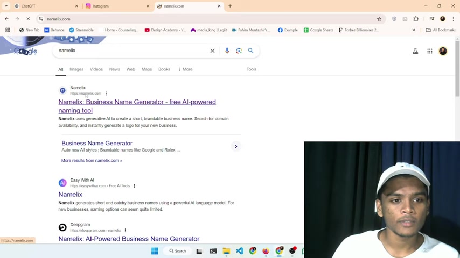Open the Windows Start button
The width and height of the screenshot is (460, 258).
(155, 251)
